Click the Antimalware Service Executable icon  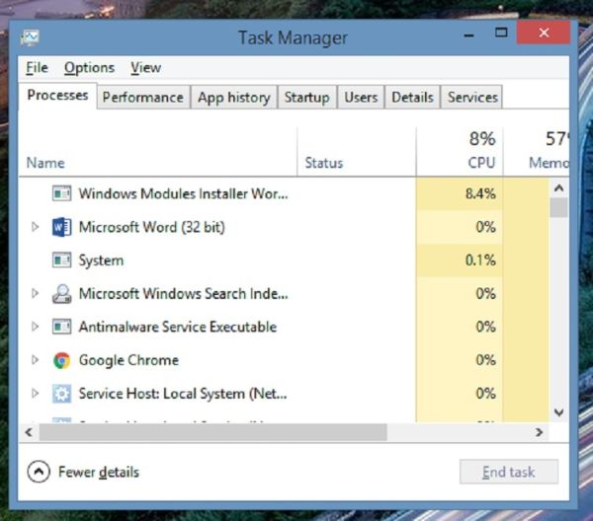(62, 327)
